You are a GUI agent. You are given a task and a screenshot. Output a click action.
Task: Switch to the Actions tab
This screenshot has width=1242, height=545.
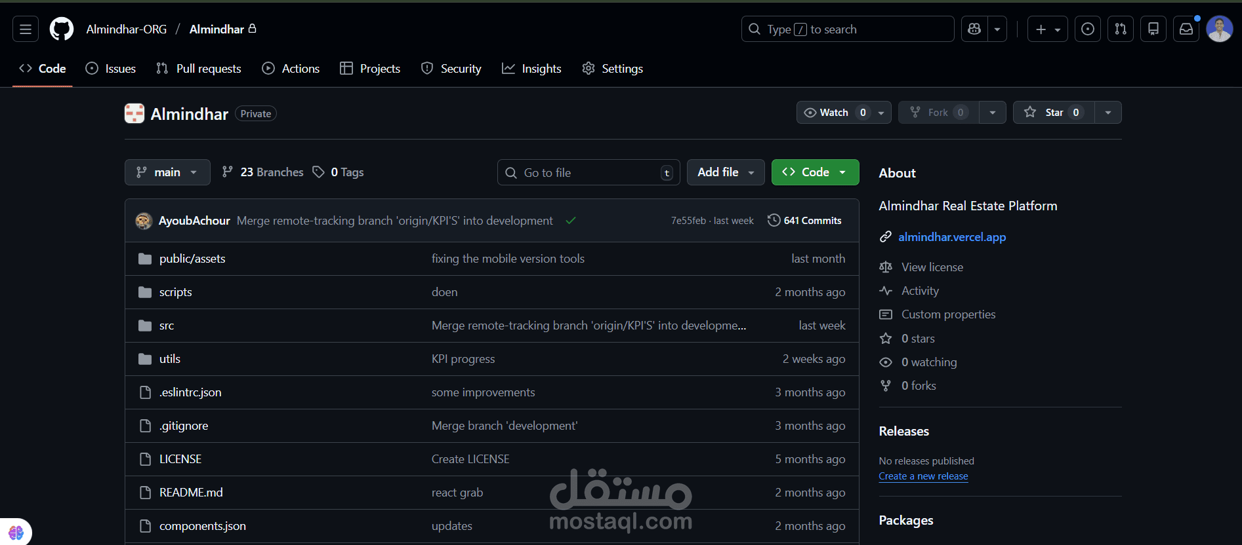[291, 69]
